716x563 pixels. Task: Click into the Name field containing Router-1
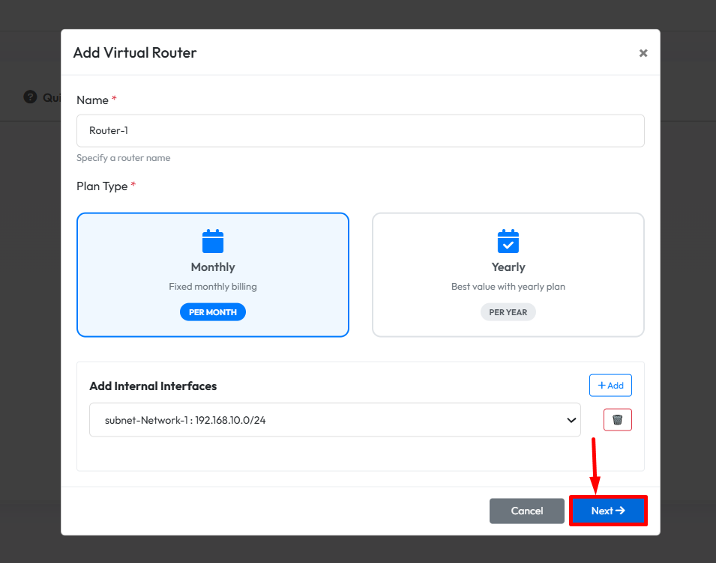[360, 130]
